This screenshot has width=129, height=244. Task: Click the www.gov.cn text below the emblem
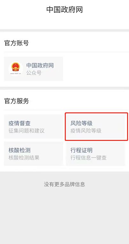point(16,74)
